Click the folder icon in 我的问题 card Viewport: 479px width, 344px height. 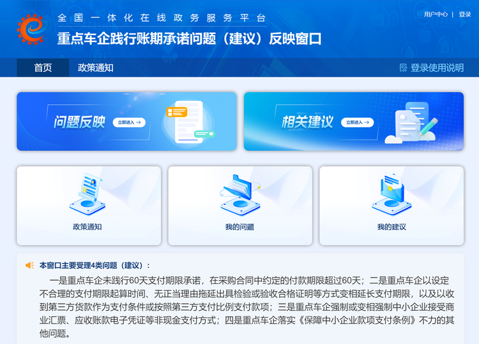click(x=240, y=195)
